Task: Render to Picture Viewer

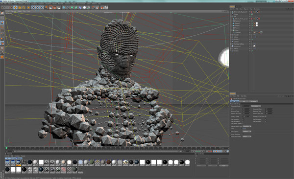Action: pos(54,7)
